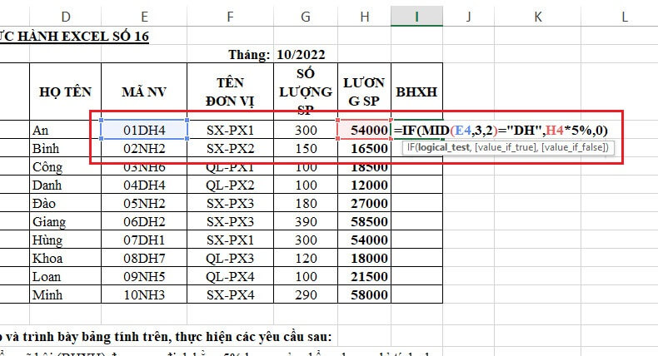Click [value_if_true] in the formula tooltip
Screen dimensions: 658x356
pyautogui.click(x=506, y=147)
